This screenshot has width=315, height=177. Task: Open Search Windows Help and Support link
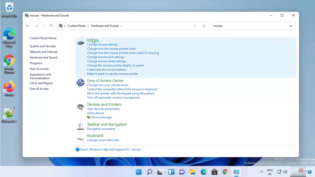click(x=110, y=149)
